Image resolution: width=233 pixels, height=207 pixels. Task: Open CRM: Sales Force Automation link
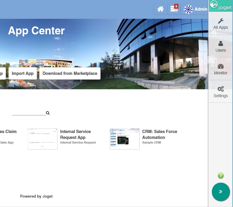160,134
